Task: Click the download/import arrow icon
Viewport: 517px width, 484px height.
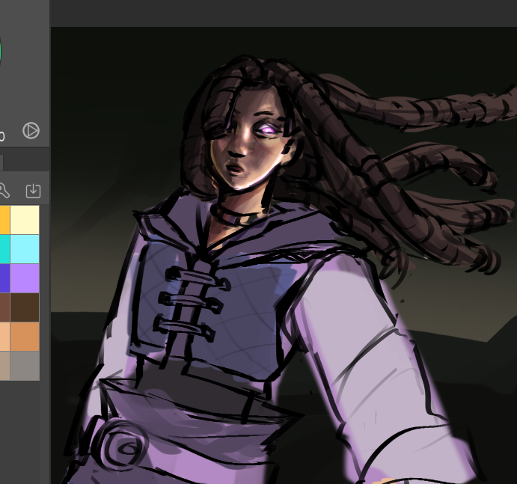Action: (x=34, y=191)
